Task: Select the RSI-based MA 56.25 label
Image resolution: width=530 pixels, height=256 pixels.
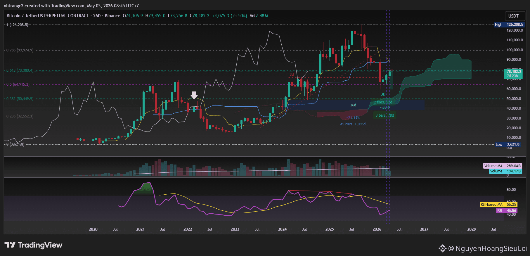Action: [498, 204]
